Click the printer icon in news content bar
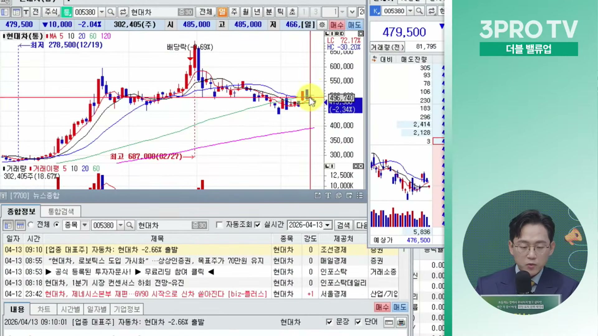 pyautogui.click(x=401, y=322)
